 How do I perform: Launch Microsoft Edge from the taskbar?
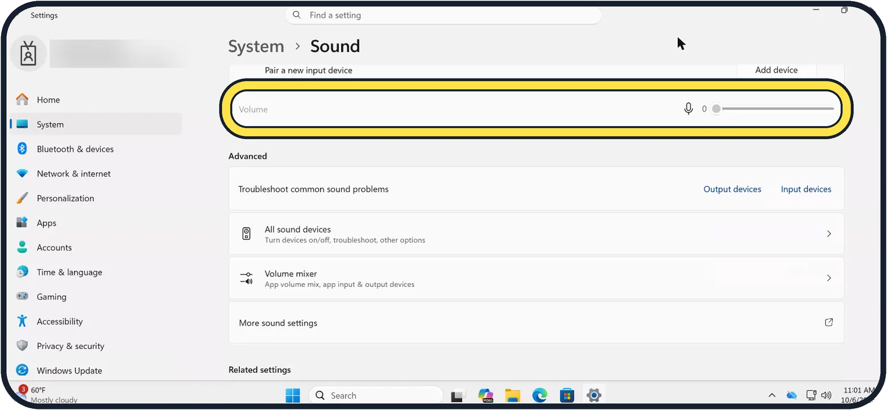pos(540,395)
